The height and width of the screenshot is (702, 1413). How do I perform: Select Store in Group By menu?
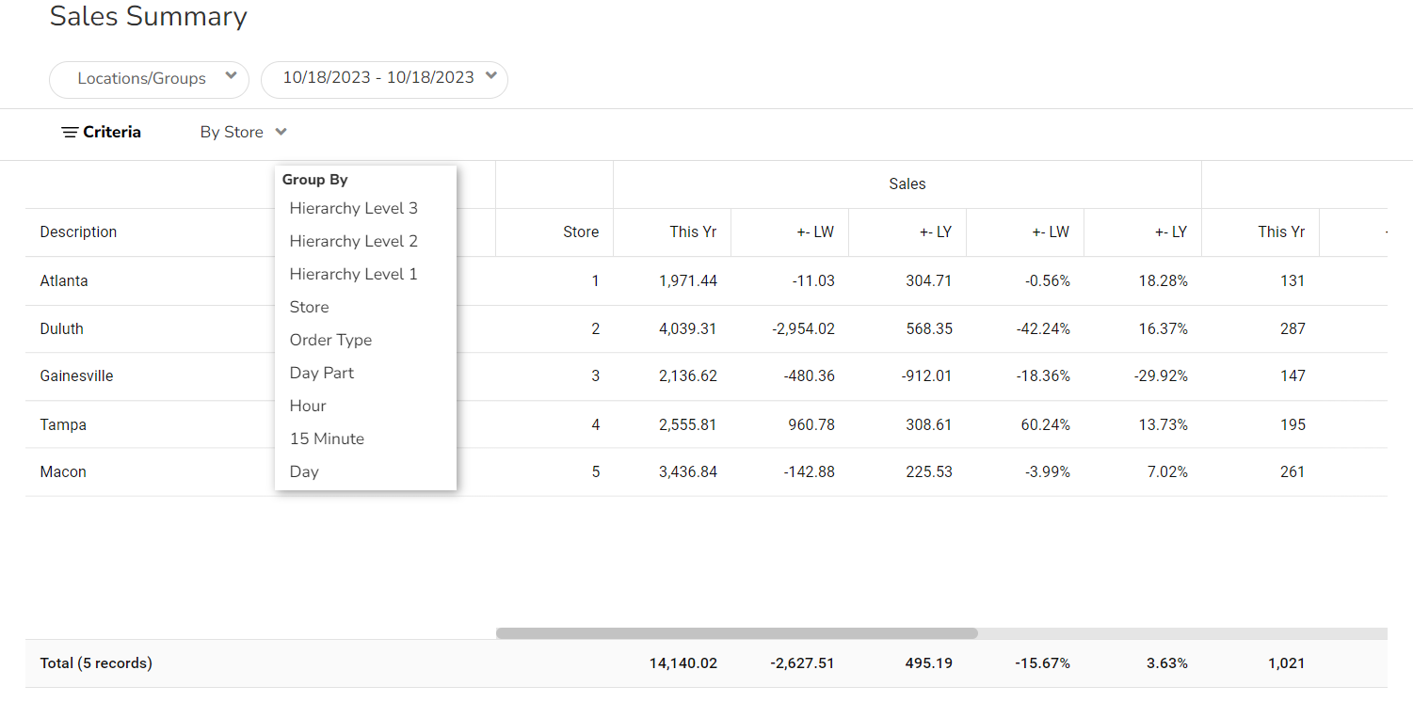point(309,307)
